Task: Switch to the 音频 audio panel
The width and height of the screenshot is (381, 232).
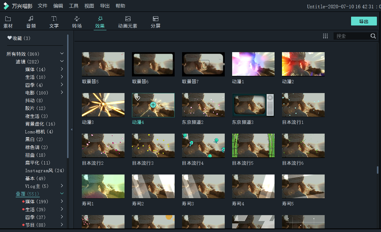Action: [31, 22]
